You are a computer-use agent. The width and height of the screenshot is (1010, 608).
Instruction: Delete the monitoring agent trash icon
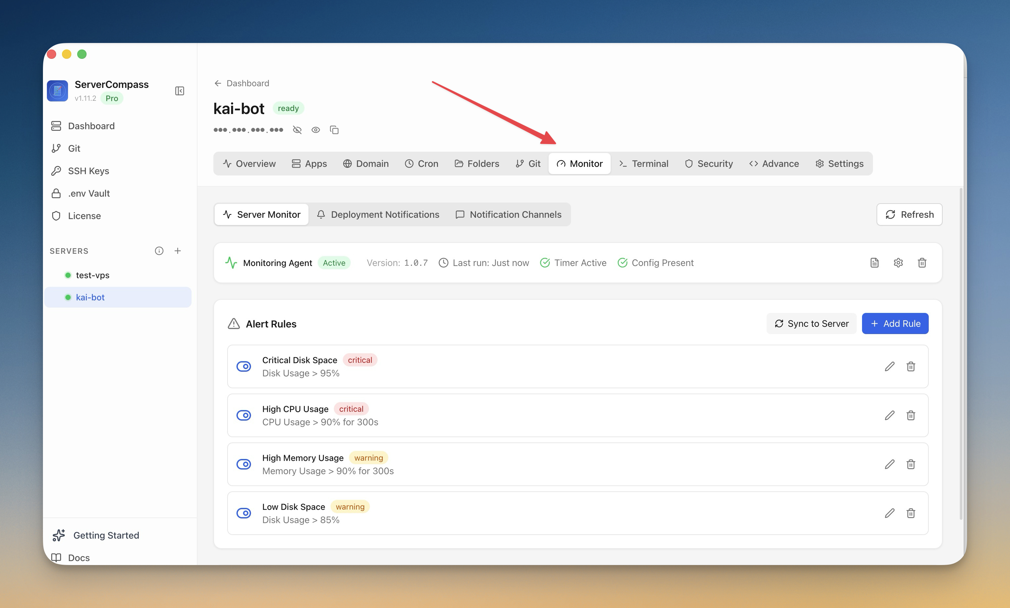(x=921, y=263)
